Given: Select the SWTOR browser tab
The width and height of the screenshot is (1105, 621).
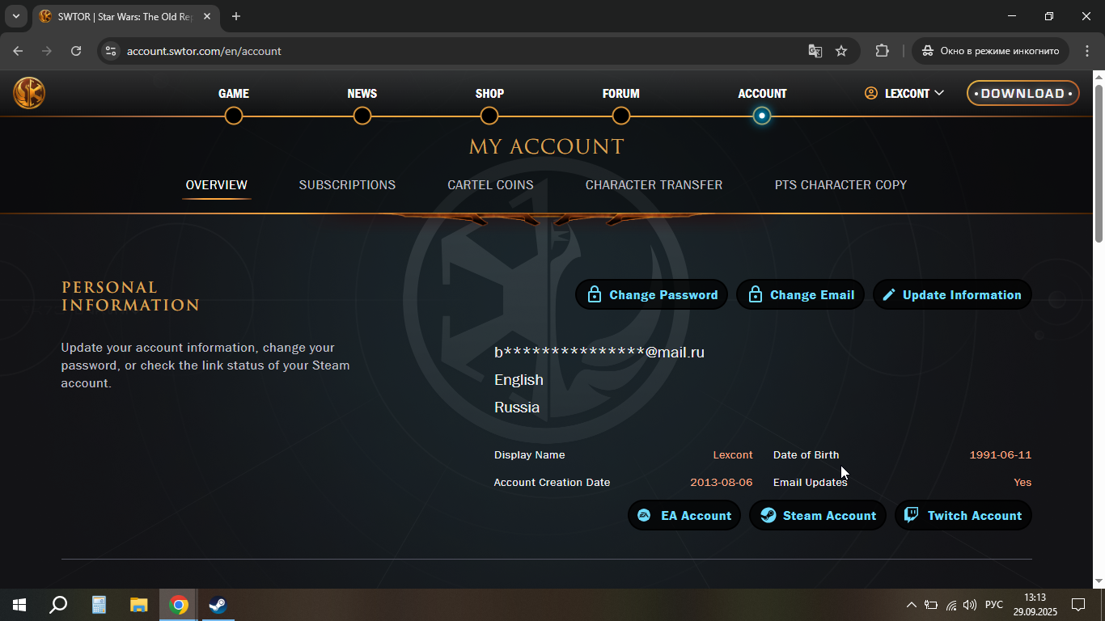Looking at the screenshot, I should [125, 16].
